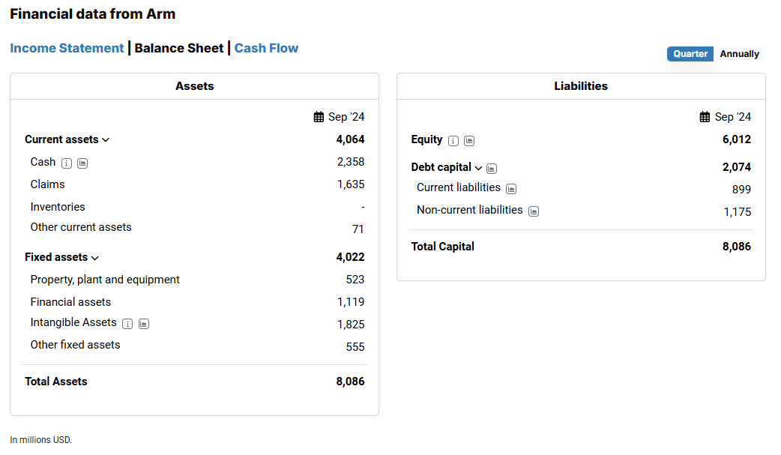This screenshot has height=455, width=781.
Task: Click the Financial assets value 1,119
Action: tap(351, 302)
